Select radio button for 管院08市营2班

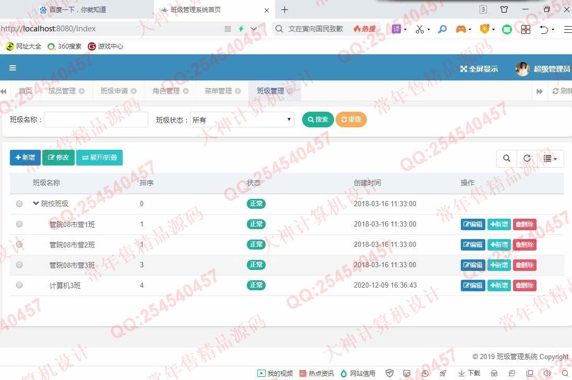19,244
